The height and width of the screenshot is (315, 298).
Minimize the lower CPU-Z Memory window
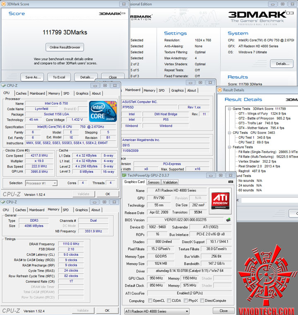pyautogui.click(x=94, y=202)
